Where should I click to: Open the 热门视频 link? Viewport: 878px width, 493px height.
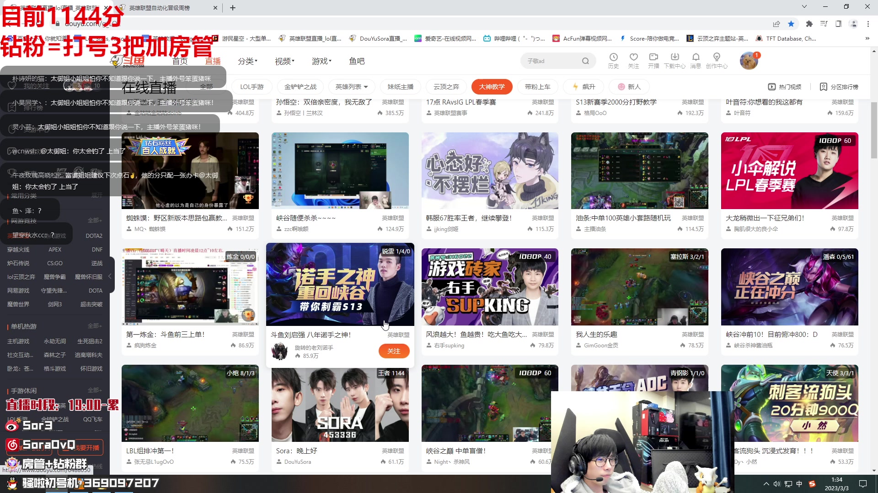[785, 87]
